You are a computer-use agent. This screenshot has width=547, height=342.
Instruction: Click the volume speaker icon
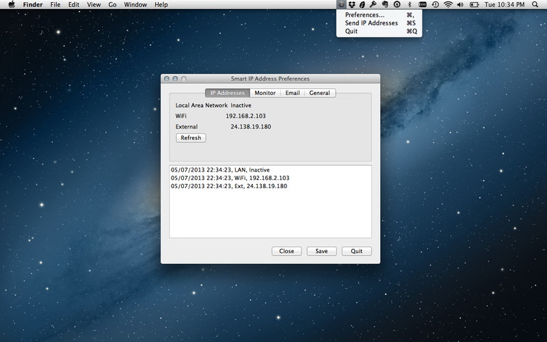coord(460,5)
